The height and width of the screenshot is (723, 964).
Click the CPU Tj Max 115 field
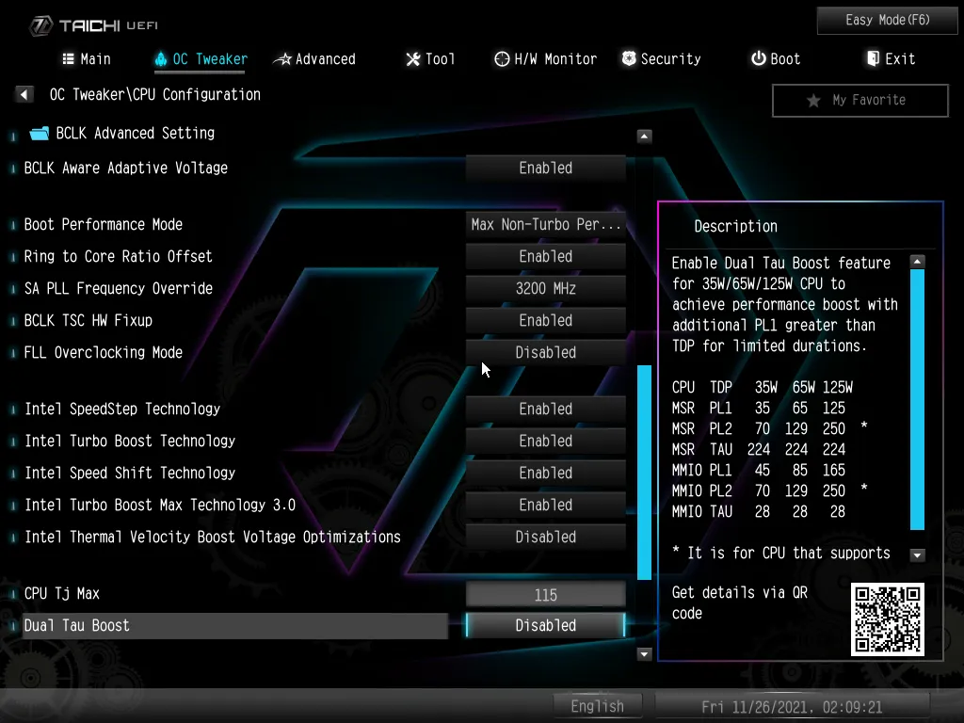[x=546, y=595]
